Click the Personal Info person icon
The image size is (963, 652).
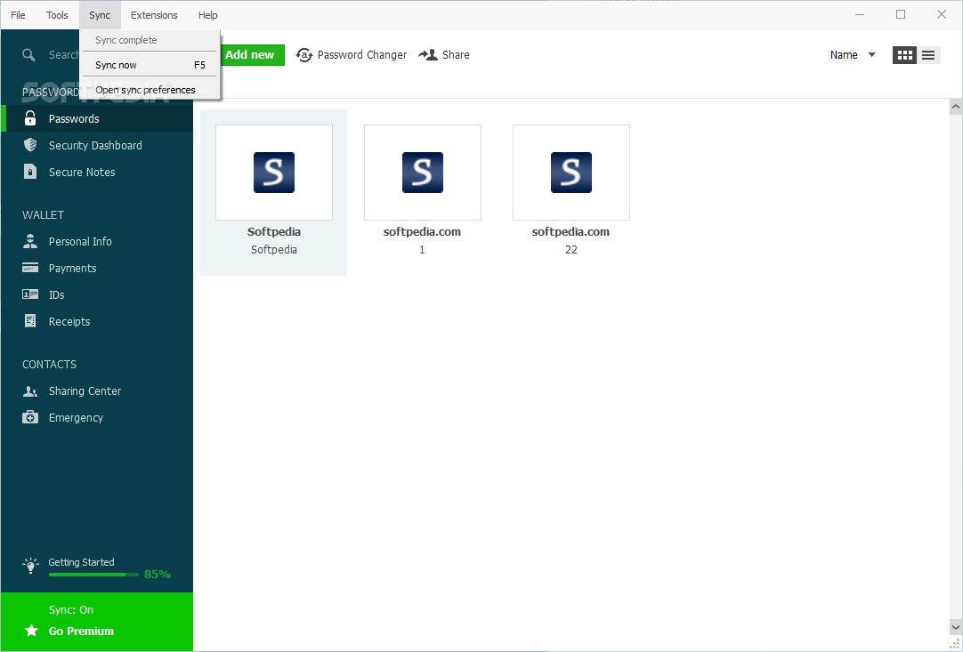click(30, 241)
